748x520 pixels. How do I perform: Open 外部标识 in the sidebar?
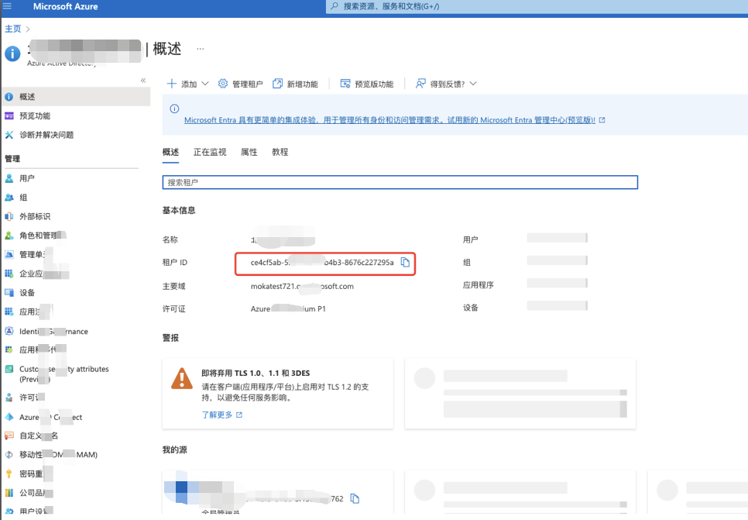coord(34,217)
